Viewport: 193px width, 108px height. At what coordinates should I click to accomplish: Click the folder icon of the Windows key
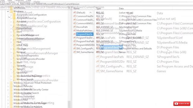point(11,11)
